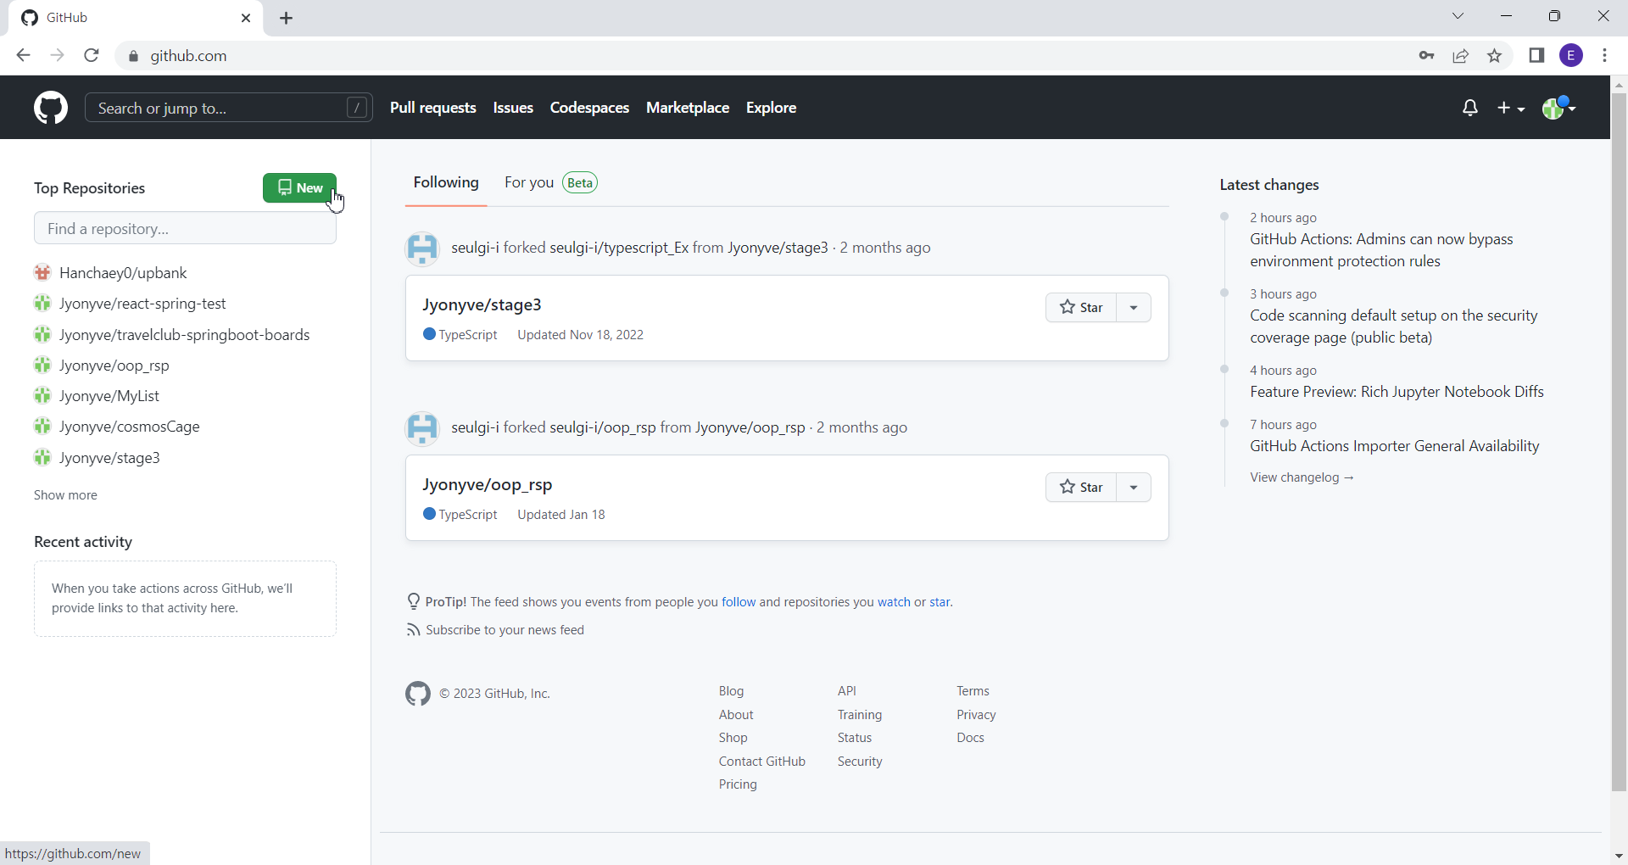Create a new repository with New button
Image resolution: width=1628 pixels, height=865 pixels.
299,188
